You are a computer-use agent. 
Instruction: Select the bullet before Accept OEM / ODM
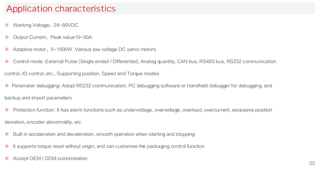(7, 158)
